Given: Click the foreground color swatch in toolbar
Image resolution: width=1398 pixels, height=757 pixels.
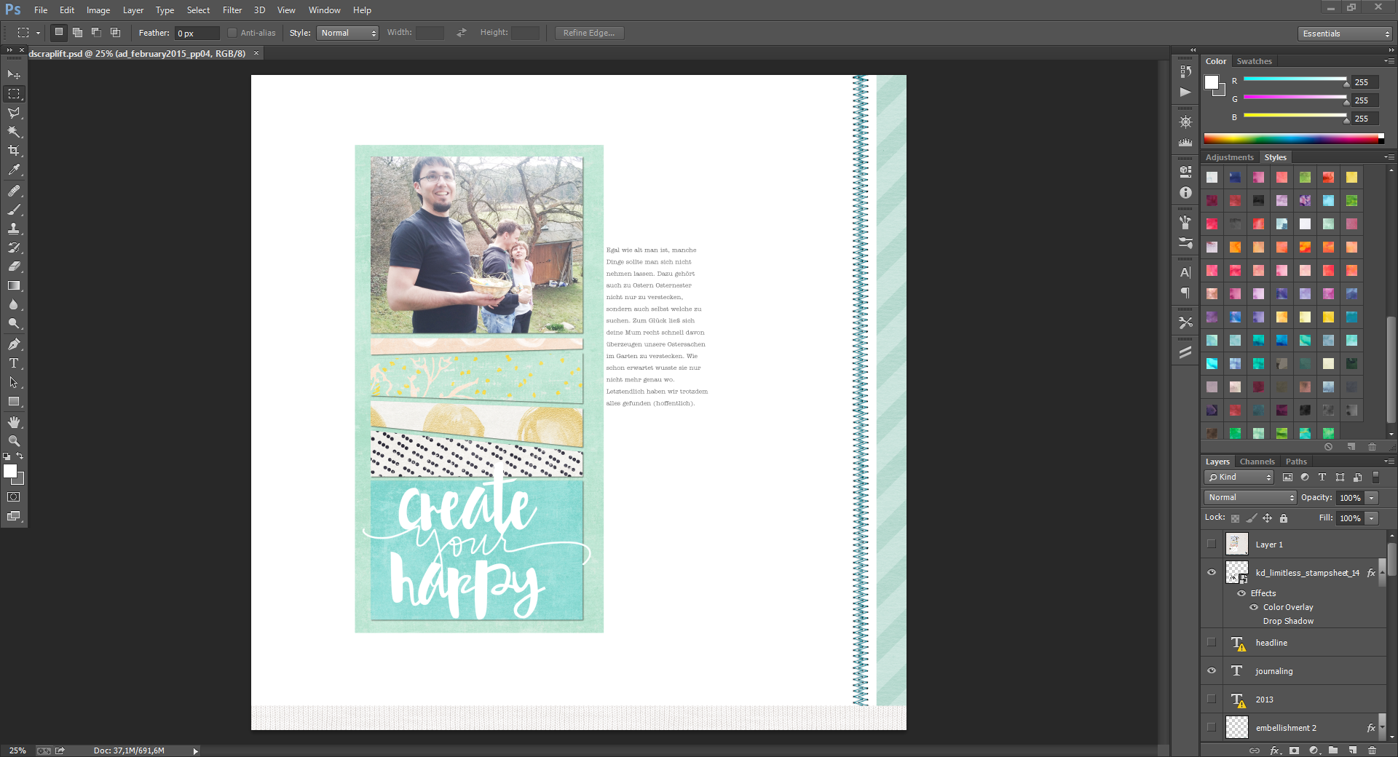Looking at the screenshot, I should 10,471.
